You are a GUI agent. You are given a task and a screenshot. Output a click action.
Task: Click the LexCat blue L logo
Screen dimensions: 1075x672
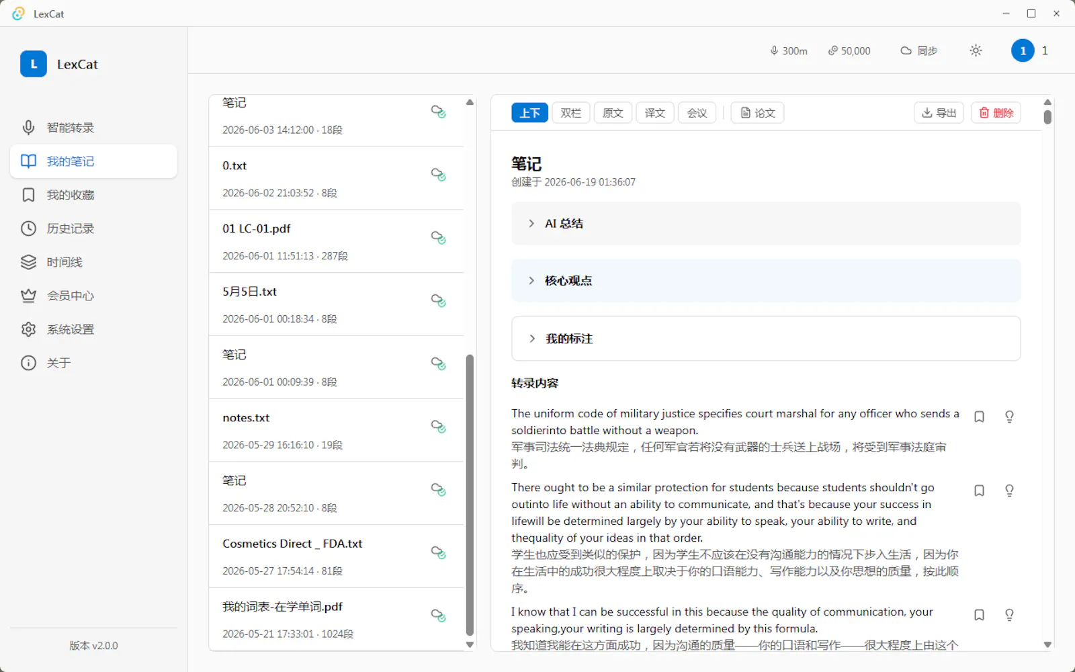pos(34,64)
